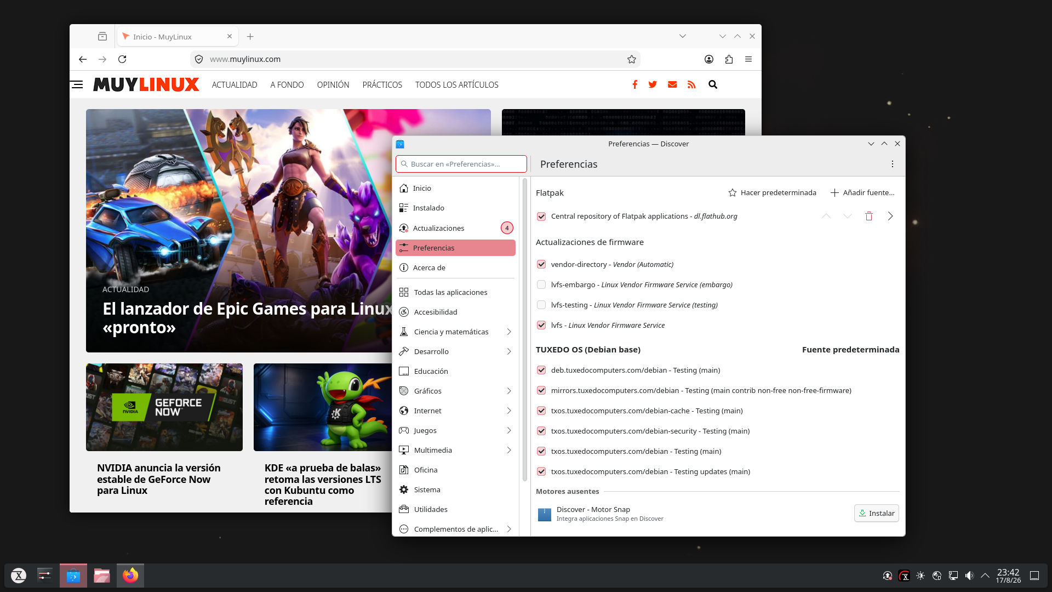Select Inicio in Discover sidebar
Image resolution: width=1052 pixels, height=592 pixels.
pyautogui.click(x=455, y=188)
